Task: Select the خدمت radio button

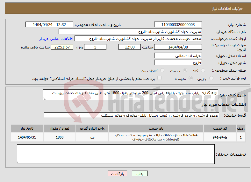Action: (x=185, y=70)
